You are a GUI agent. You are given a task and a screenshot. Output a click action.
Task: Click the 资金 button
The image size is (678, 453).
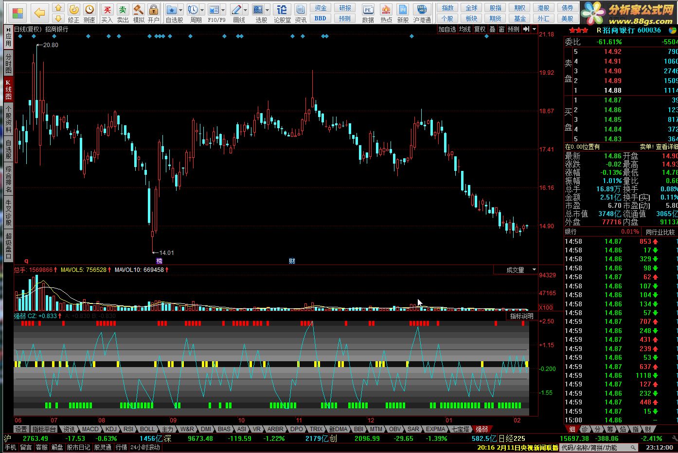[x=321, y=8]
